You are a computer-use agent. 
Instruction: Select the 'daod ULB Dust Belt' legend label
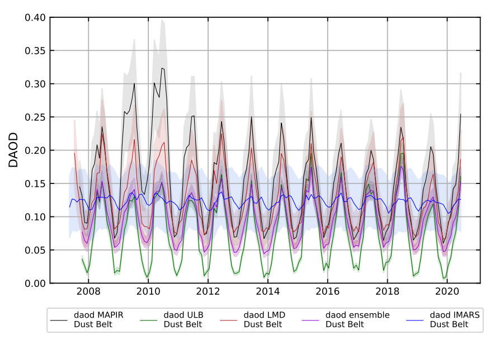click(184, 319)
